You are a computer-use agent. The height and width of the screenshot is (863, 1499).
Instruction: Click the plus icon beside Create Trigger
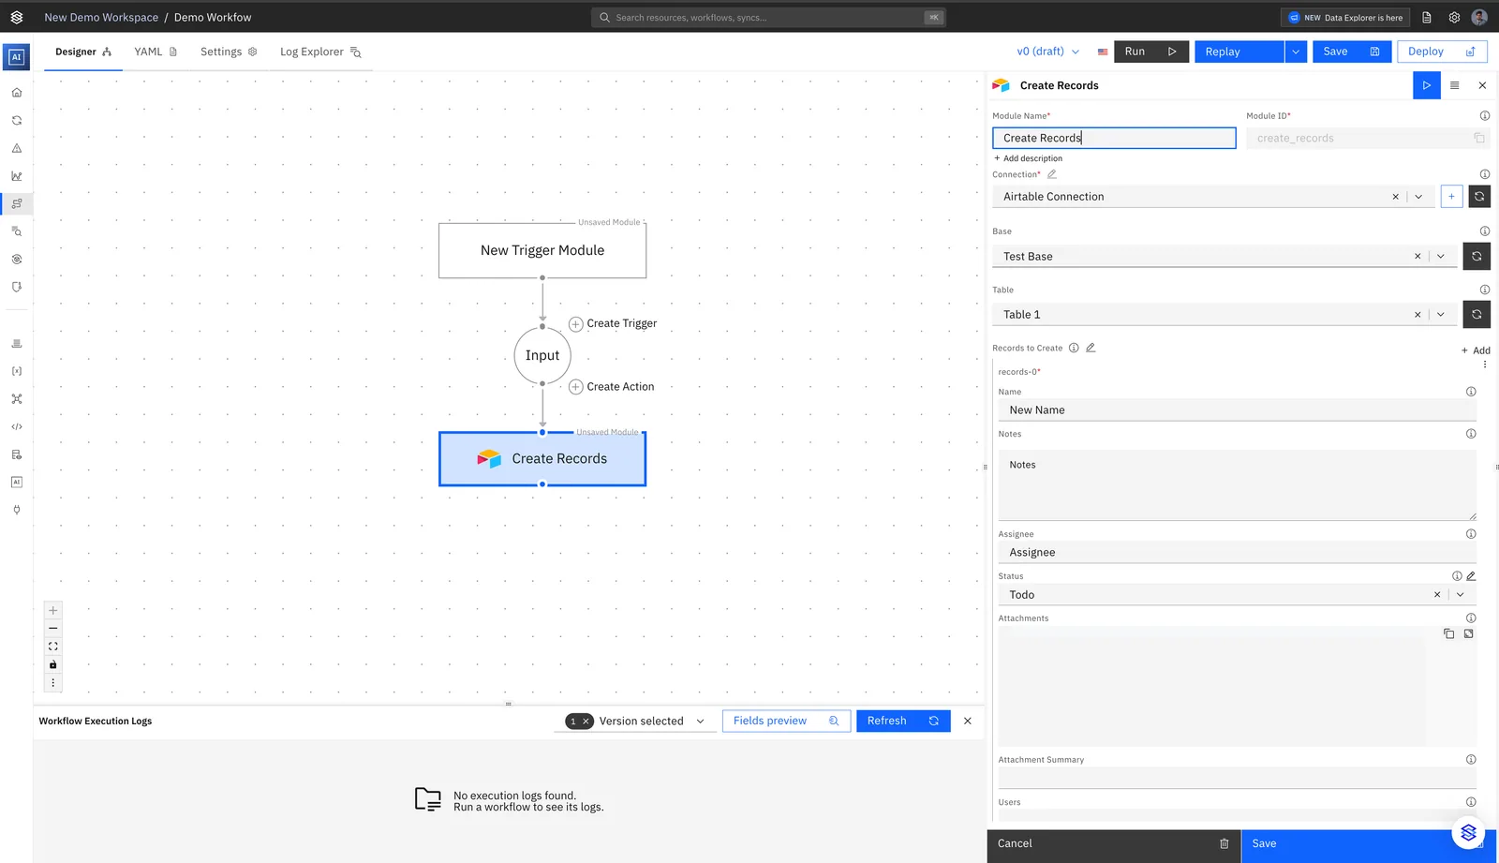point(576,324)
